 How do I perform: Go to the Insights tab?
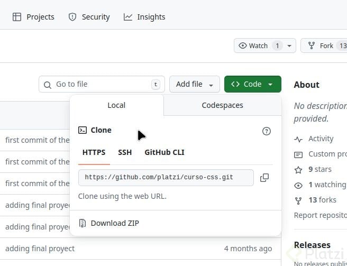144,17
